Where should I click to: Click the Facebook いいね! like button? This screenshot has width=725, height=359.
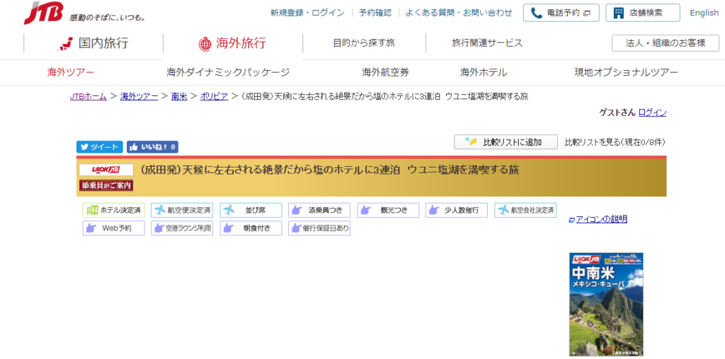[152, 147]
